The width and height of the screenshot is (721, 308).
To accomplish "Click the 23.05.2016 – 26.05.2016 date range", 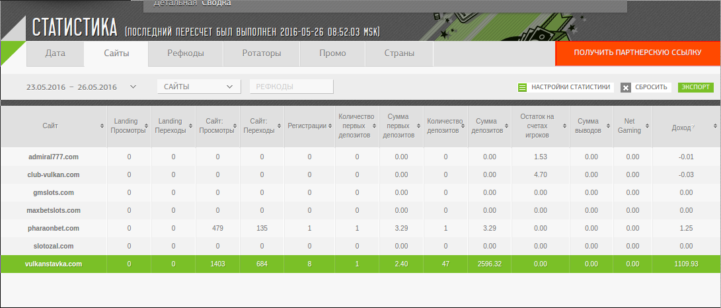I will [x=72, y=87].
